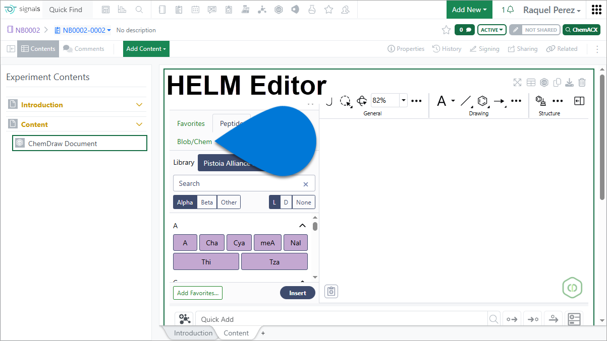Open the zoom percentage dropdown
607x341 pixels.
pyautogui.click(x=404, y=100)
